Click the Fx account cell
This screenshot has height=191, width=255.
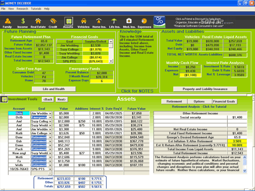pos(19,161)
